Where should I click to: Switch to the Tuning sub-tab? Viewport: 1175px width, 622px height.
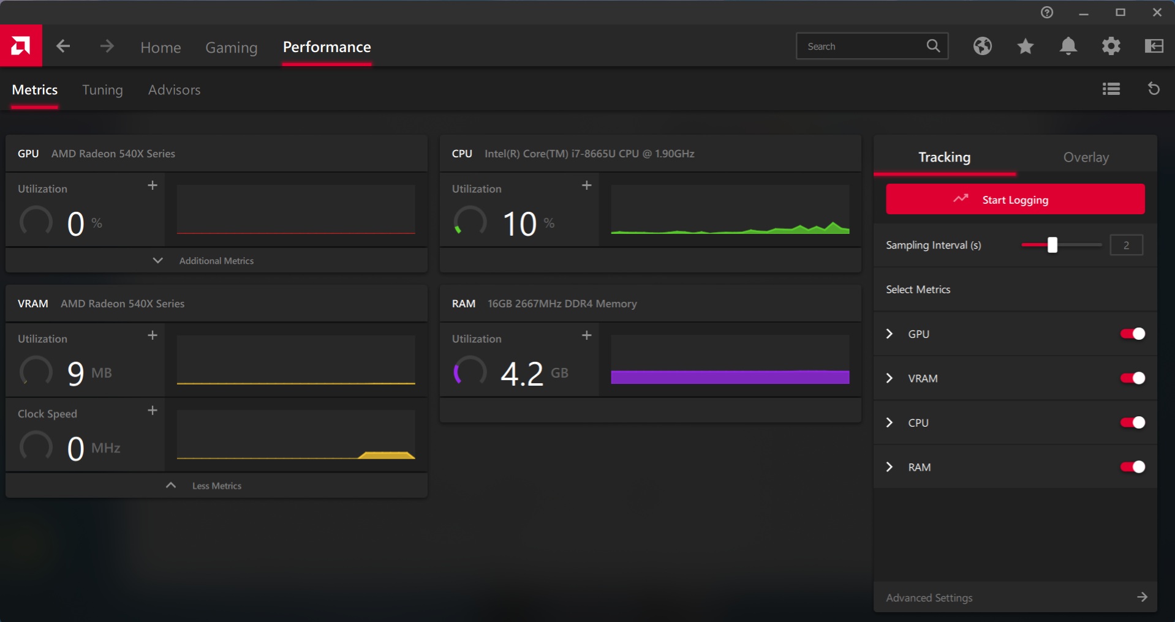102,90
